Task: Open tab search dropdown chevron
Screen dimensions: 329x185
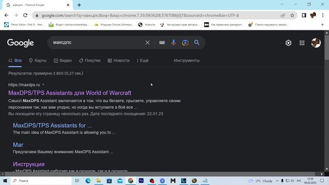Action: (282, 5)
